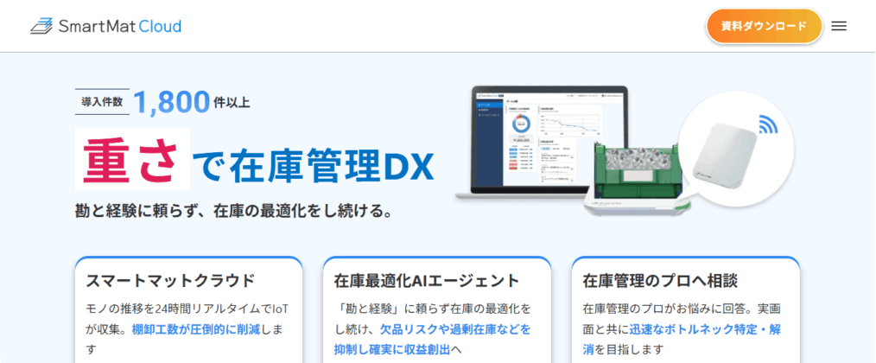Open the スマートマットクラウド card heading
The image size is (876, 363).
tap(170, 281)
